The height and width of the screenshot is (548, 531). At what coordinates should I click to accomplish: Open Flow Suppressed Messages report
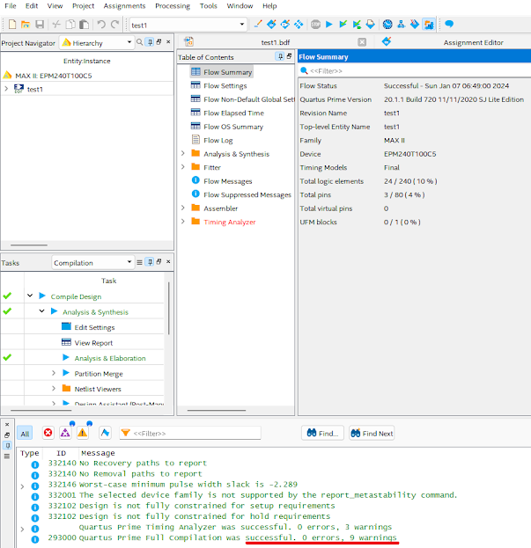click(247, 194)
